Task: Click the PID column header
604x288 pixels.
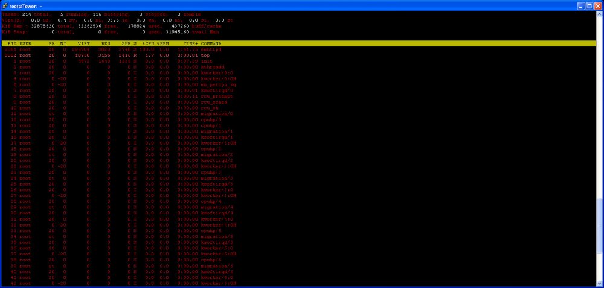Action: point(12,43)
